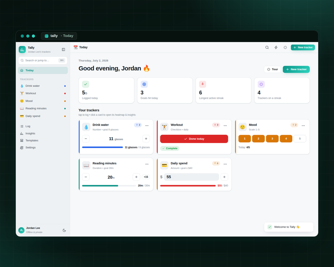Open options menu on Mood card
334x267 pixels.
[304, 126]
